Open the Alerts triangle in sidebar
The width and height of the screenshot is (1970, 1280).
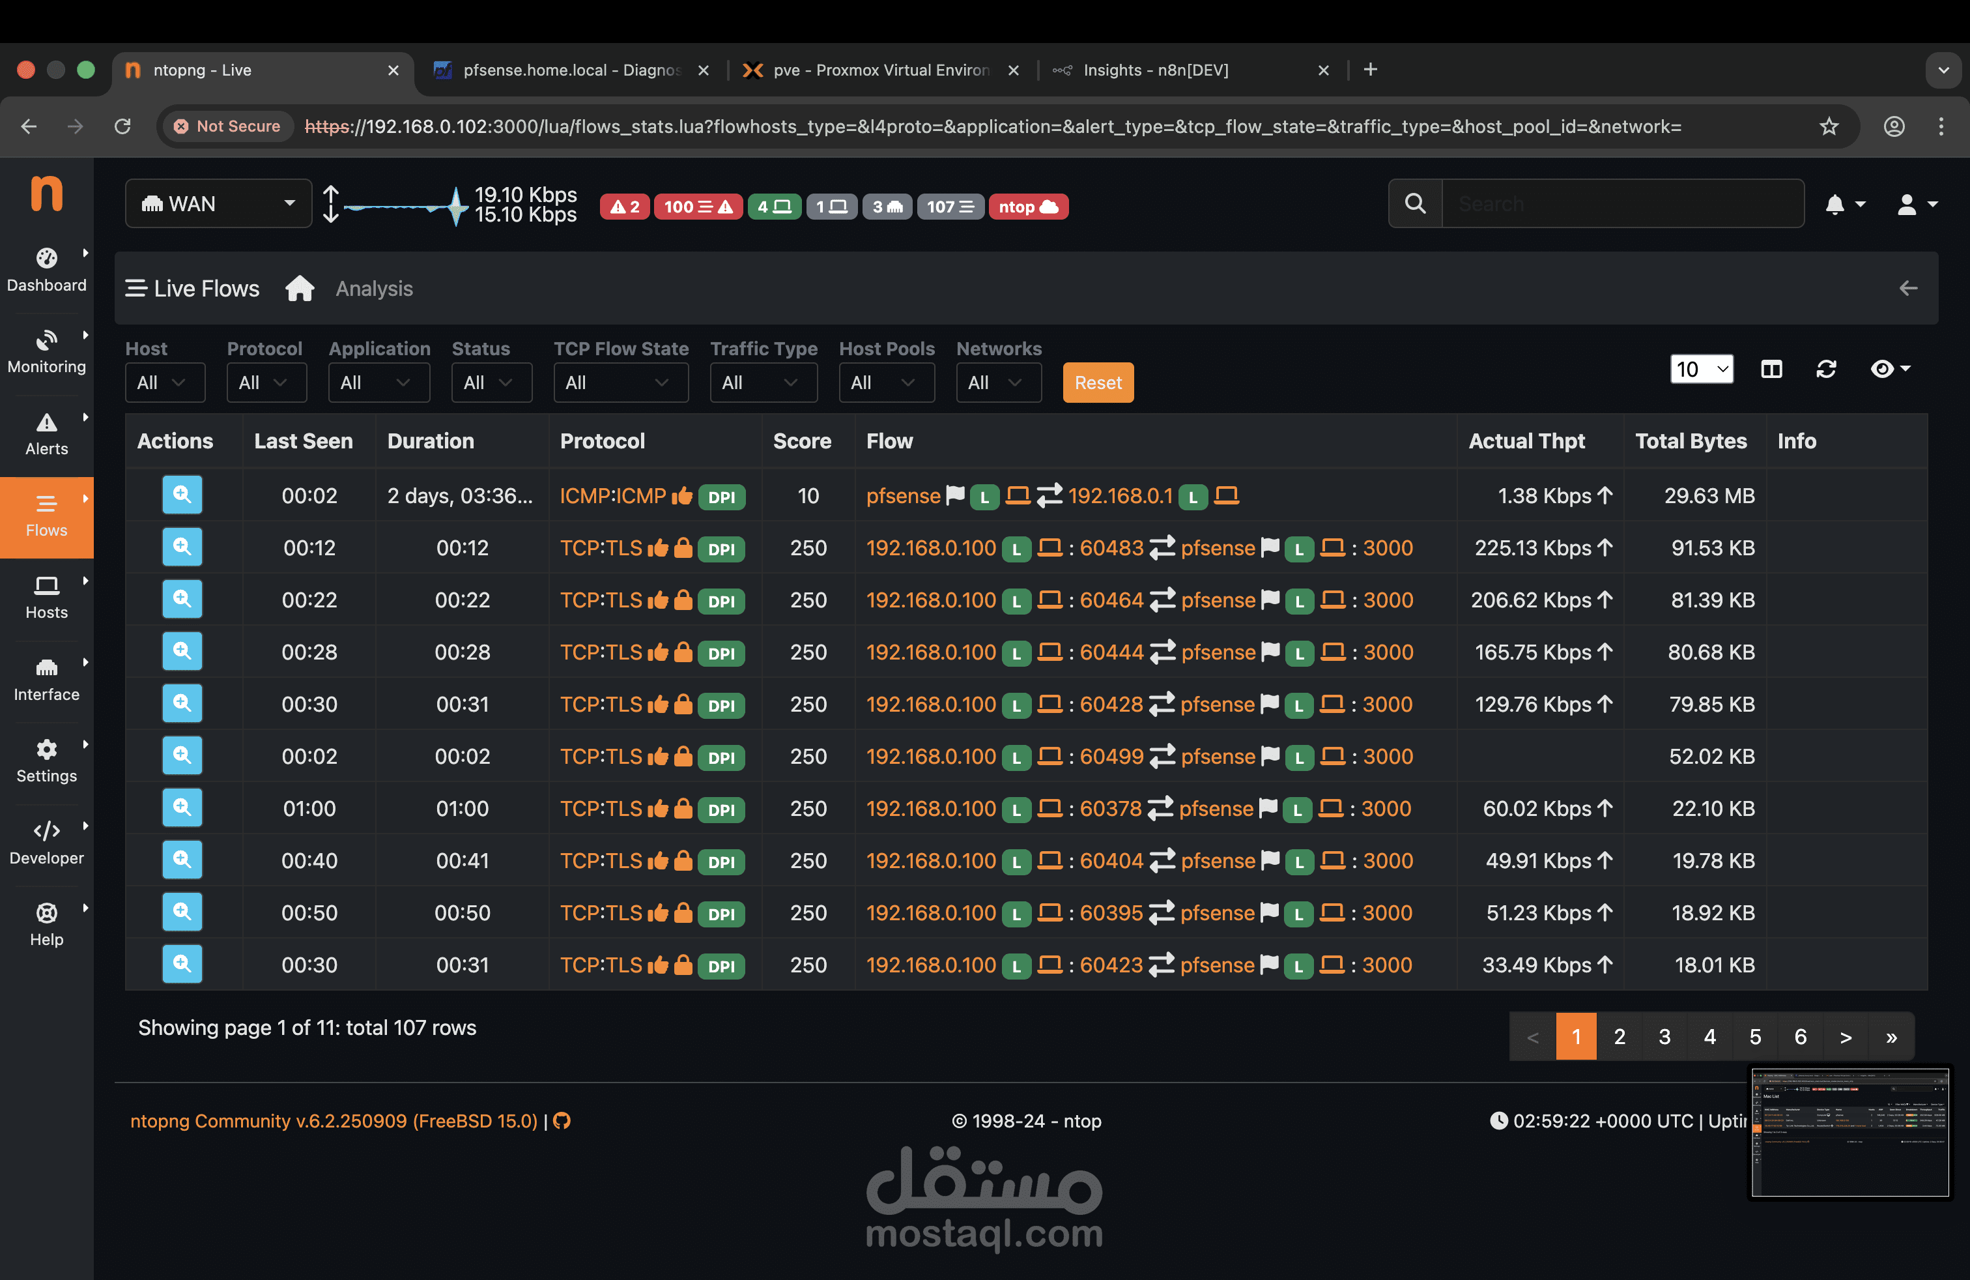click(x=46, y=423)
